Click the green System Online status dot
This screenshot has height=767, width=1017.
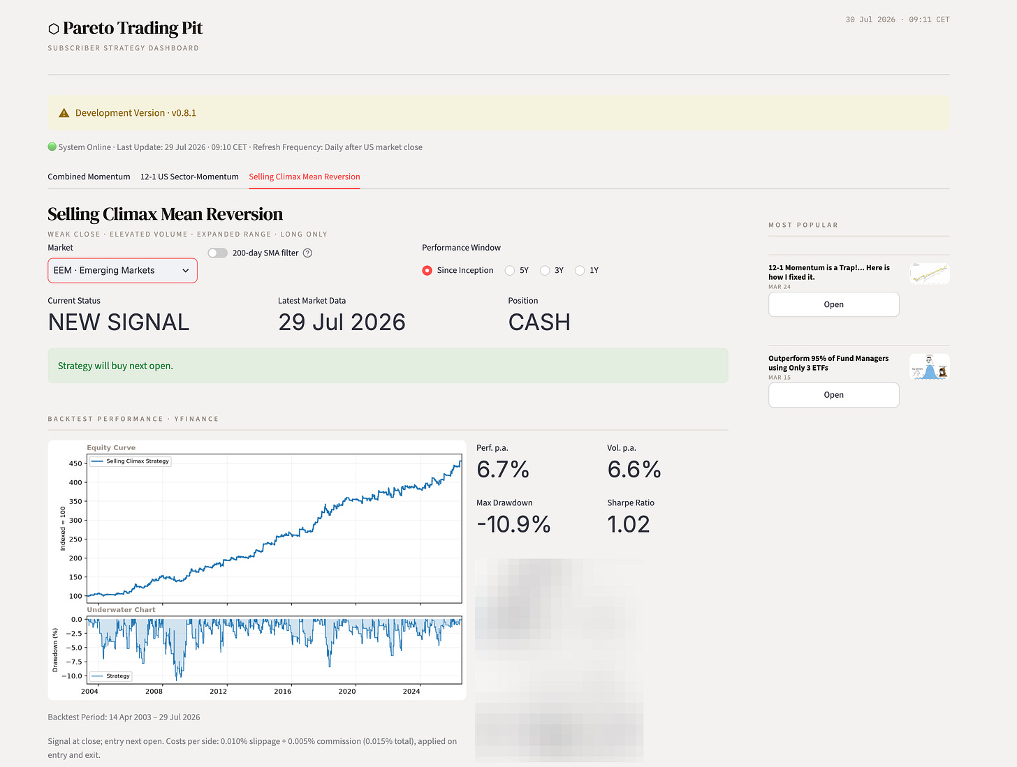pos(52,147)
